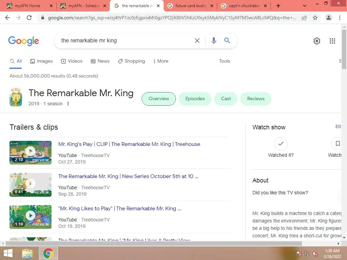Open search Tools options

pos(224,61)
